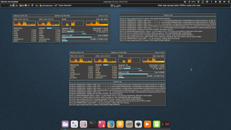This screenshot has height=130, width=231.
Task: Click the CPU1 graph in upper-left widget
Action: click(x=25, y=23)
